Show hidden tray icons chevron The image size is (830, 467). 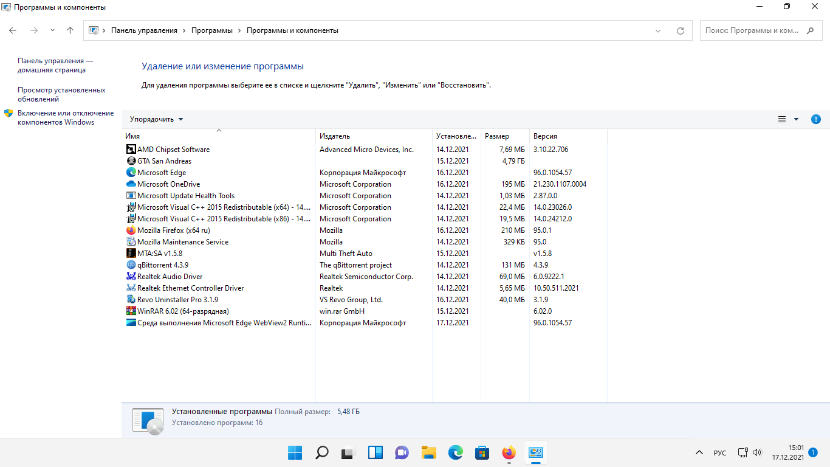click(x=699, y=452)
